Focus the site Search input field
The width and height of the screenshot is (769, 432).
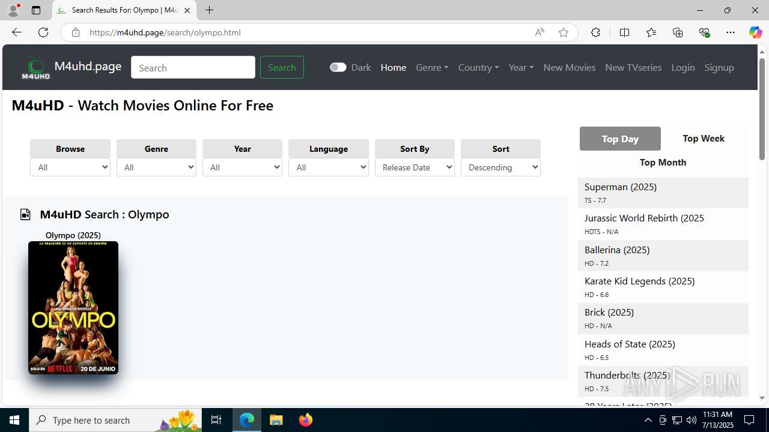[193, 67]
